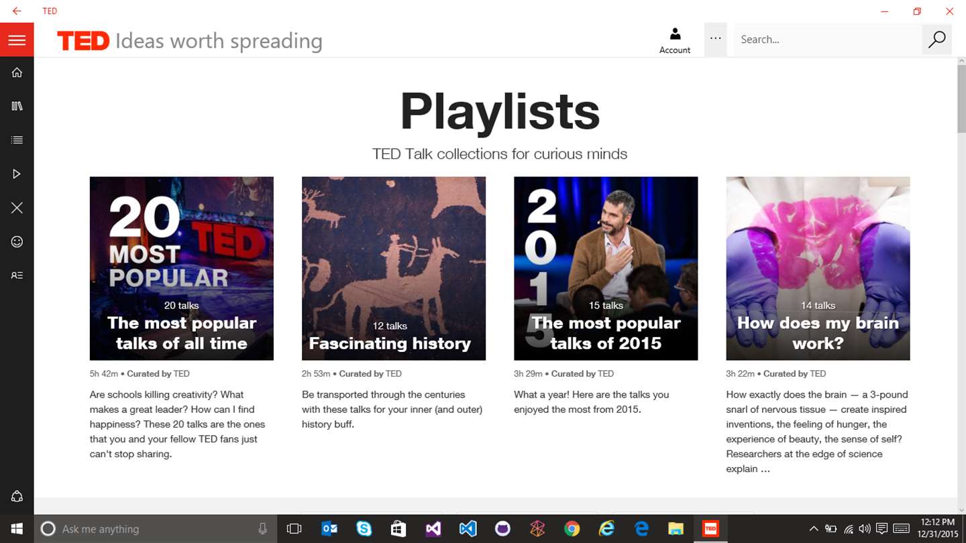This screenshot has width=966, height=543.
Task: Open the Windows Store from taskbar
Action: 398,529
